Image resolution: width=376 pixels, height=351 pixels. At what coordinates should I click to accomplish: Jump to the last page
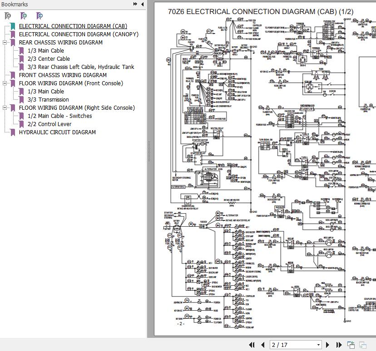pos(339,345)
